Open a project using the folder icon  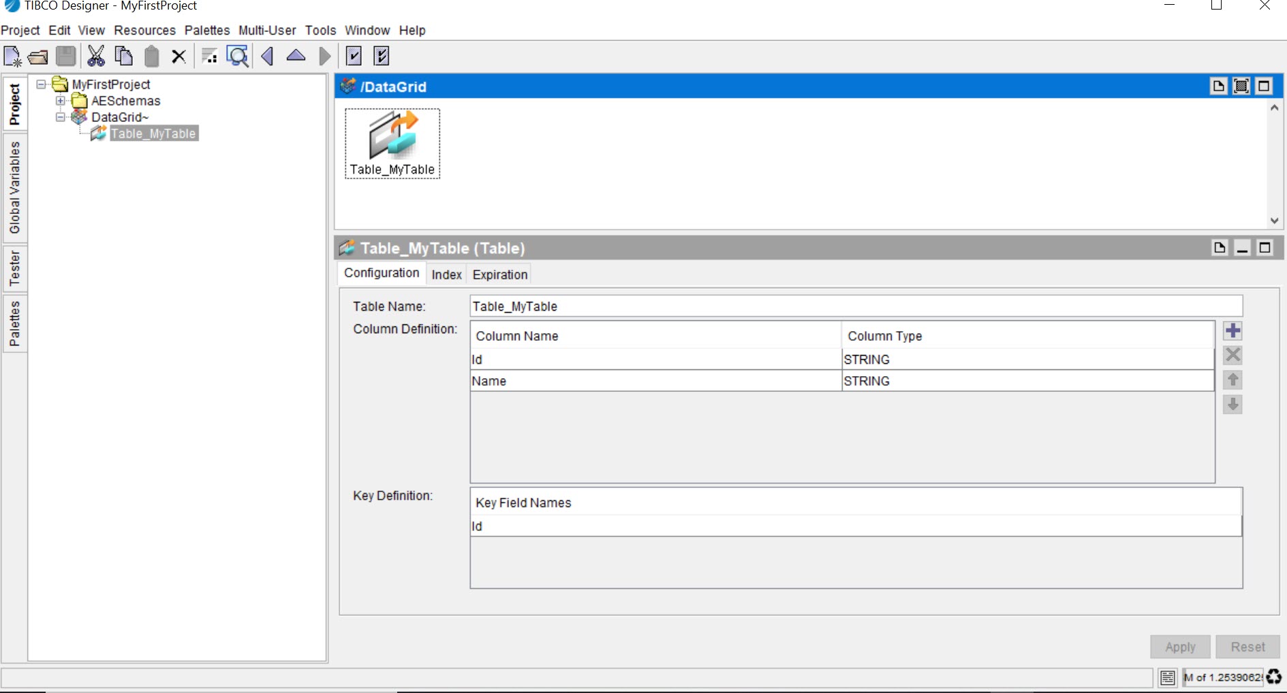[38, 57]
